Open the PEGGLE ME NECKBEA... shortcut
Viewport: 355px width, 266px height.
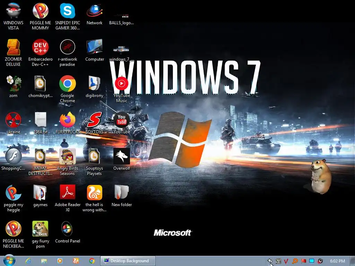click(14, 234)
